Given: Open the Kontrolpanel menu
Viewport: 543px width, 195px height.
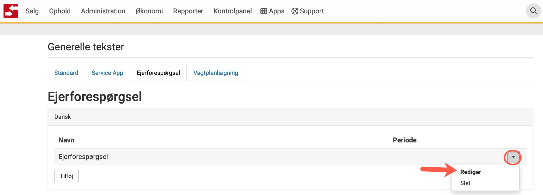Looking at the screenshot, I should (232, 11).
